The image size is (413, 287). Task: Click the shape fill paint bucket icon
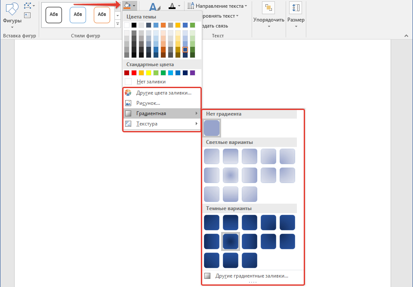tap(127, 6)
